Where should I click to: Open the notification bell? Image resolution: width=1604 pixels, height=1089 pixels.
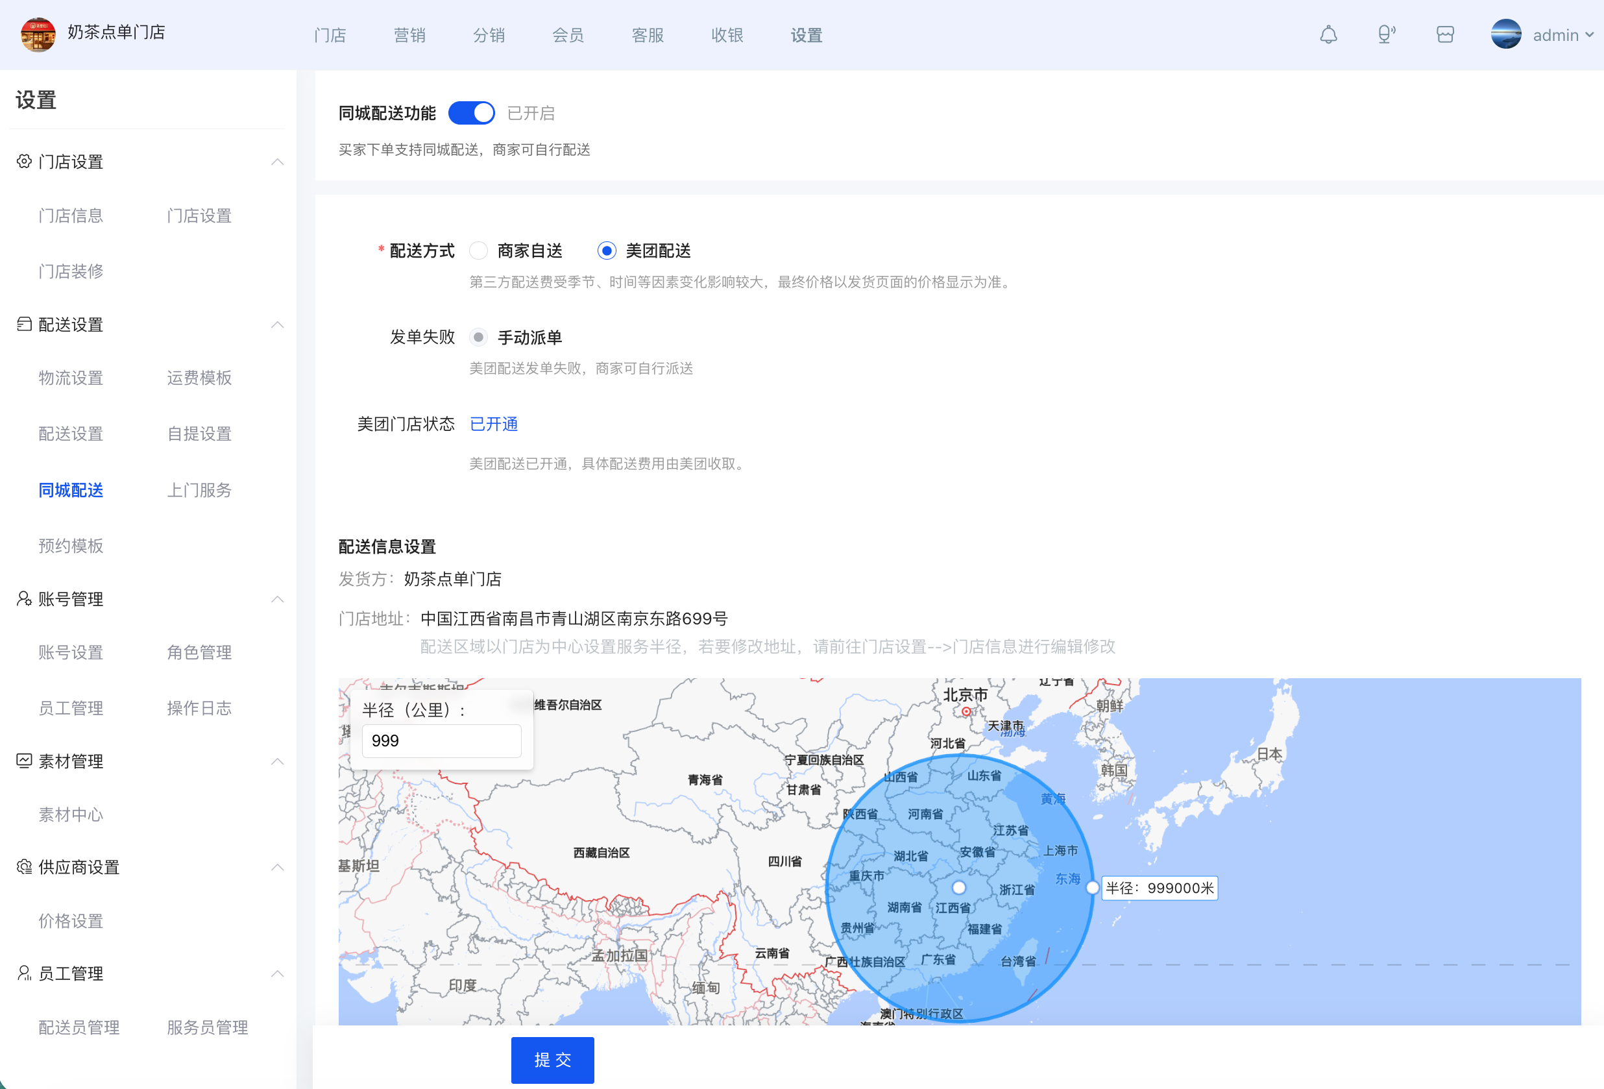tap(1328, 34)
